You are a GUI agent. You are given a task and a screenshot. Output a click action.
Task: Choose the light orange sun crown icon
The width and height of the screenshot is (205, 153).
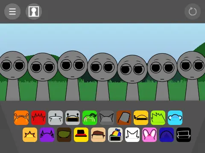(30, 135)
